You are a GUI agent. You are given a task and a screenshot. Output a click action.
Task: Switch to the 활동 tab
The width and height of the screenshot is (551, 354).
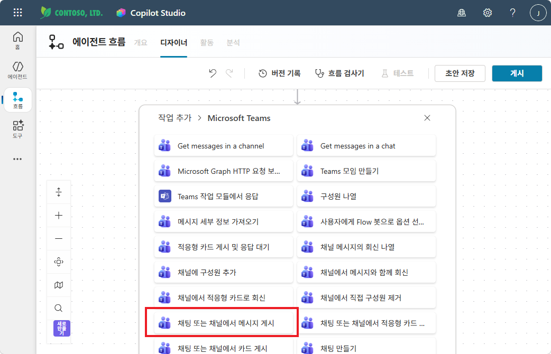click(x=207, y=42)
